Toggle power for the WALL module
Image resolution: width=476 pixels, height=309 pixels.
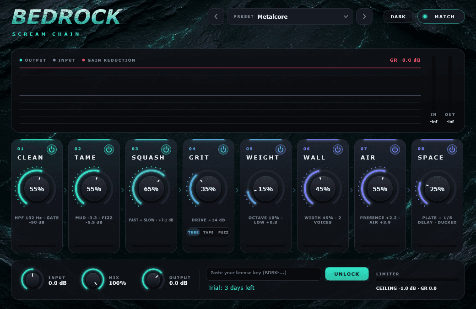[x=338, y=149]
